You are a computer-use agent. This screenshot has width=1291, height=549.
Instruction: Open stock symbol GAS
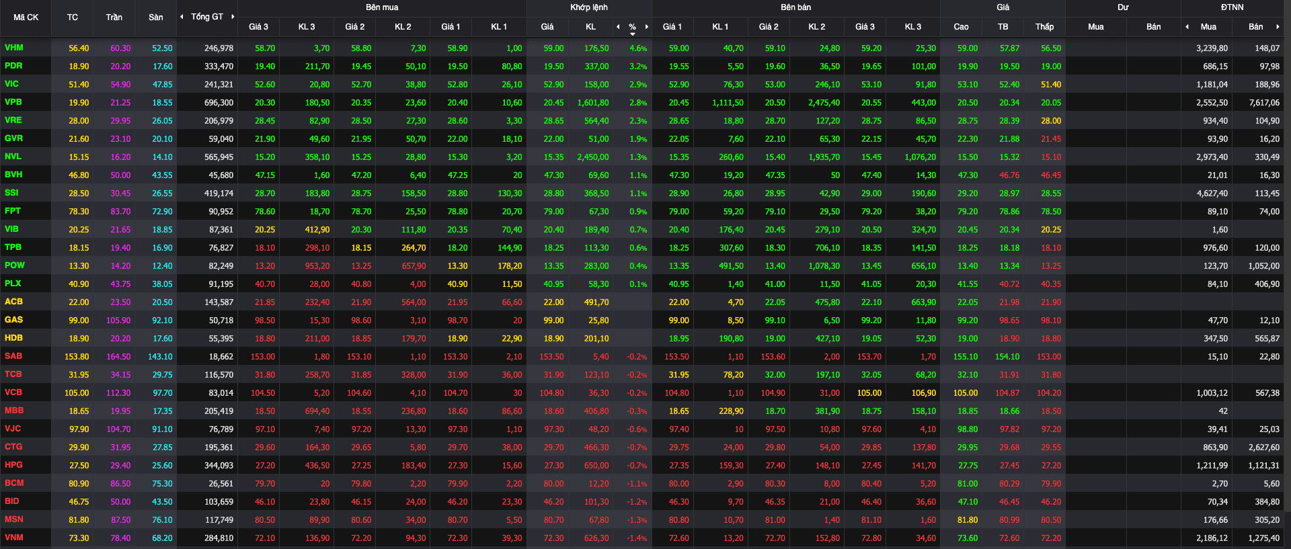pyautogui.click(x=13, y=320)
